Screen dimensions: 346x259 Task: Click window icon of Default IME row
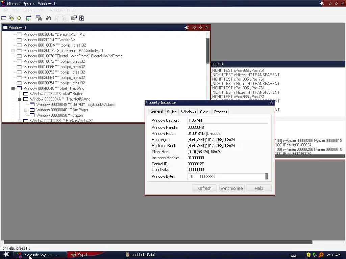(19, 34)
